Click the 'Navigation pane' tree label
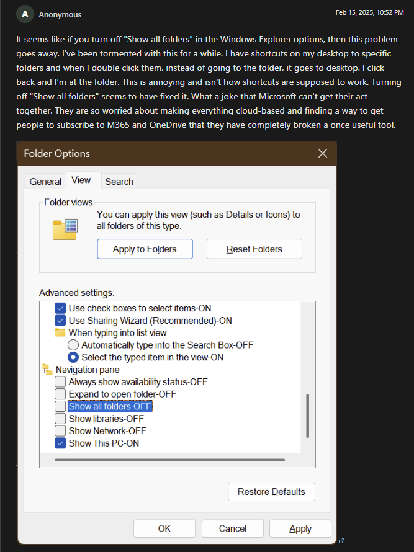414x552 pixels. 88,370
